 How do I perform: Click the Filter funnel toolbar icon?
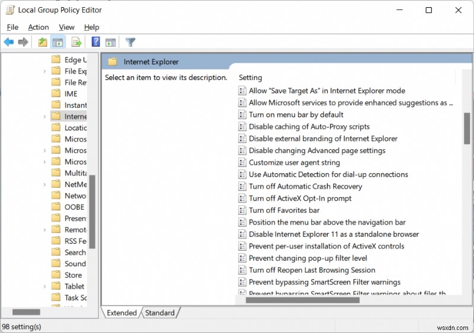point(130,42)
